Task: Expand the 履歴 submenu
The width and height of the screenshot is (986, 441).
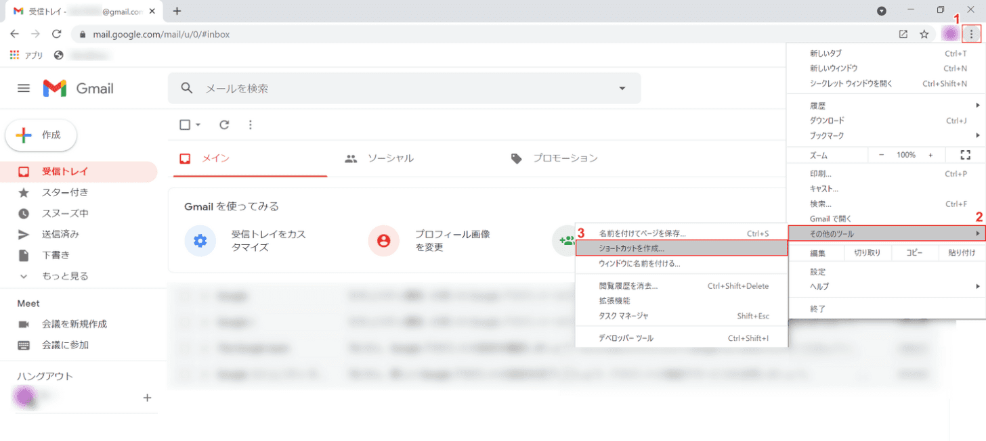Action: (886, 106)
